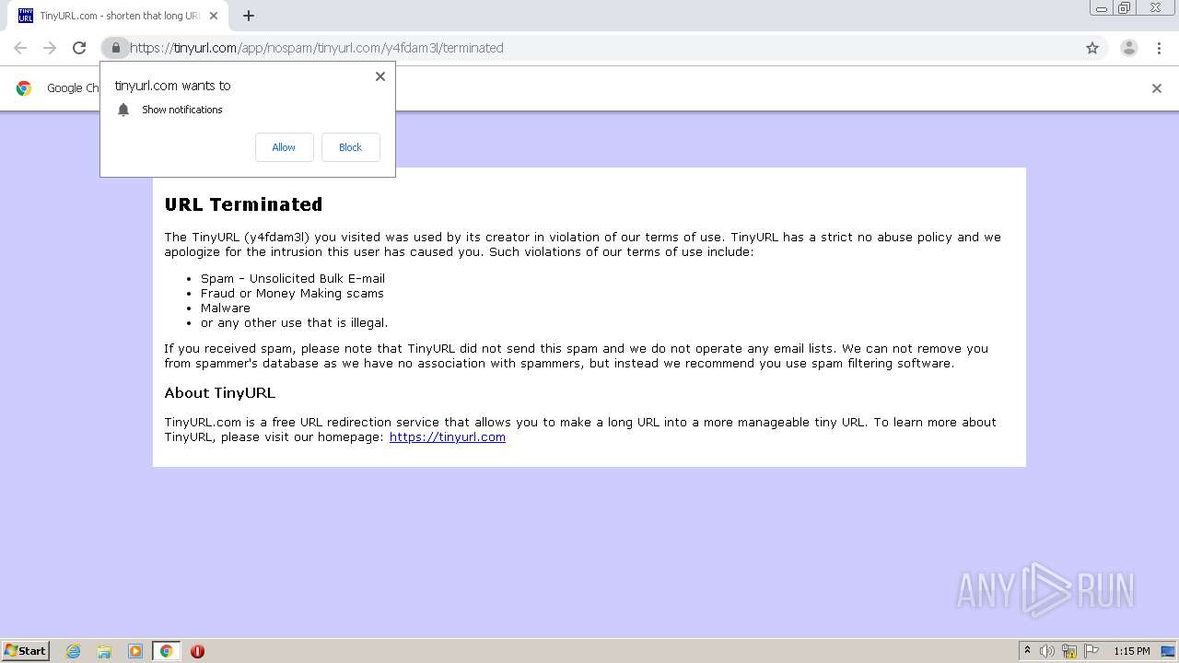Click the 'Spam – Unsolicited Bulk E-mail' bullet
The height and width of the screenshot is (663, 1179).
click(x=293, y=278)
